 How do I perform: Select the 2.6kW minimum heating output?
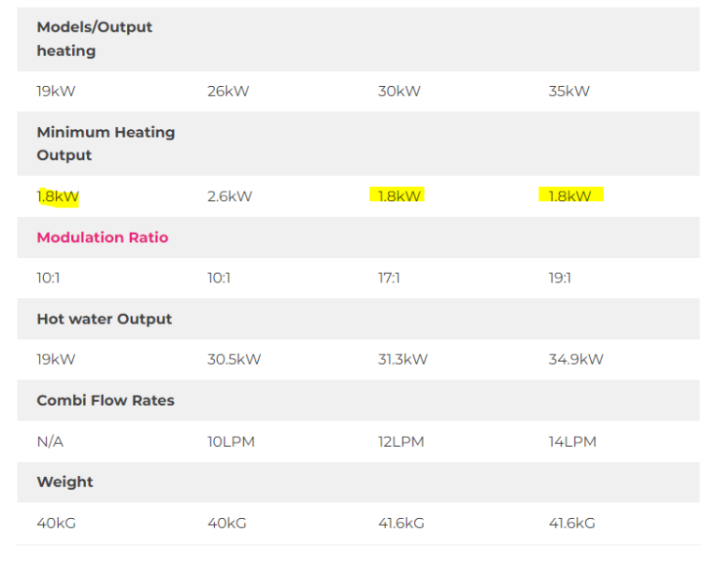(229, 196)
